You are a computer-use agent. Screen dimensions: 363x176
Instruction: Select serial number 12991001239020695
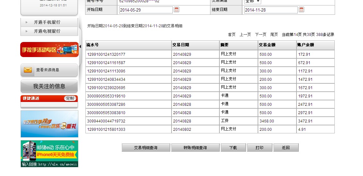pos(106,88)
